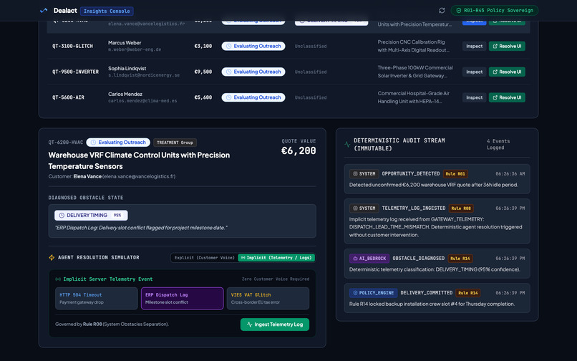The image size is (577, 361).
Task: Click Rule R08 tag on TELEMETRY_LOG_INGESTED event
Action: pyautogui.click(x=461, y=208)
